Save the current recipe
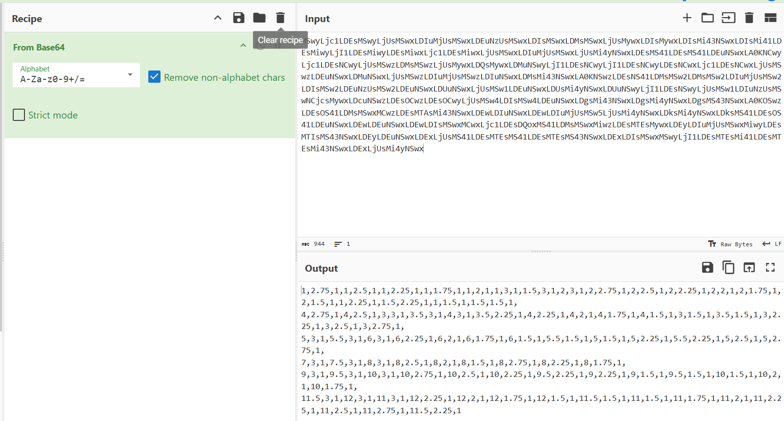 tap(238, 18)
